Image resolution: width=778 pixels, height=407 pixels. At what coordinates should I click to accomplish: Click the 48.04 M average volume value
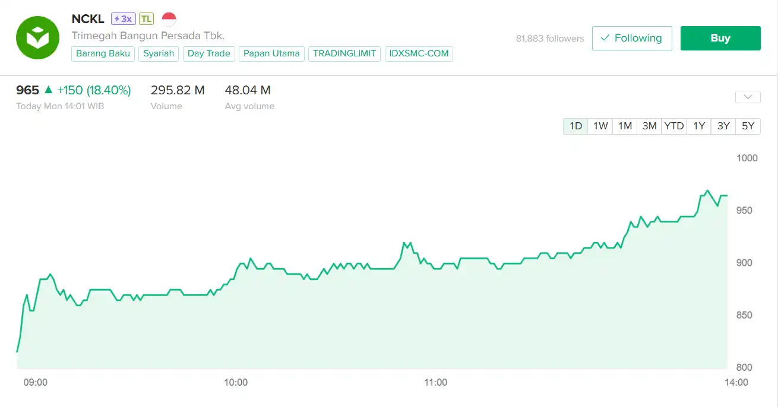tap(248, 90)
